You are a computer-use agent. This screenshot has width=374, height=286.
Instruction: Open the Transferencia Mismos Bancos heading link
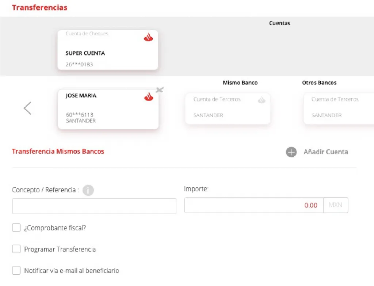58,151
